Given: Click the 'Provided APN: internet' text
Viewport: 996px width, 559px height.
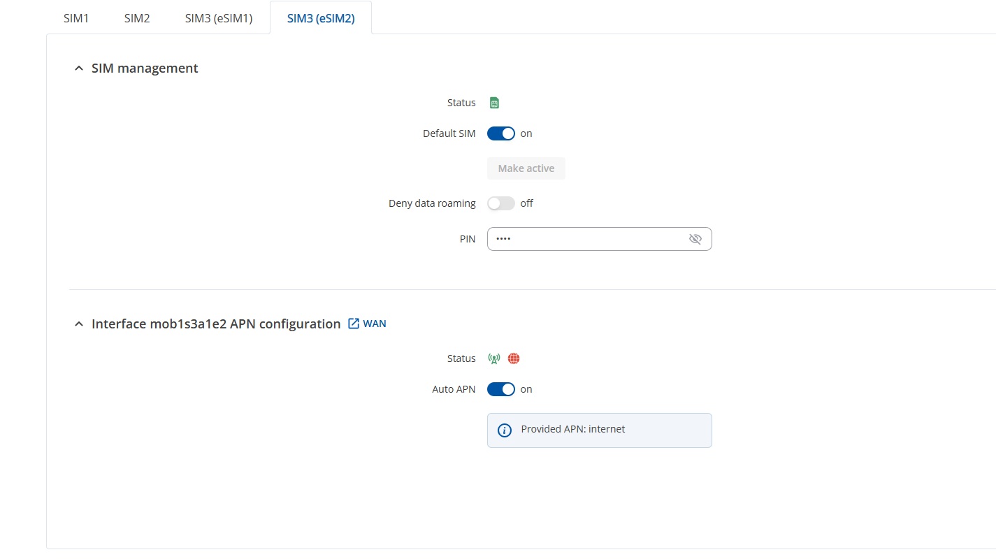Looking at the screenshot, I should tap(573, 429).
